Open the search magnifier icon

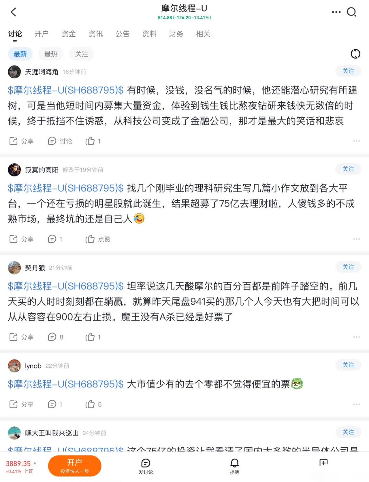351,12
